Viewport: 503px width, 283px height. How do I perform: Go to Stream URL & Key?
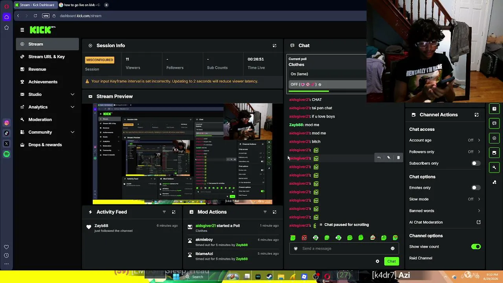pos(47,57)
